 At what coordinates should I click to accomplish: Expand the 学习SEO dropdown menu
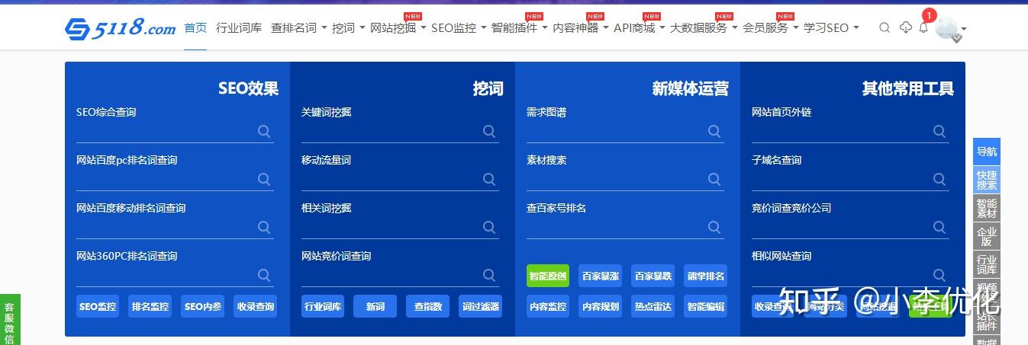(x=831, y=27)
